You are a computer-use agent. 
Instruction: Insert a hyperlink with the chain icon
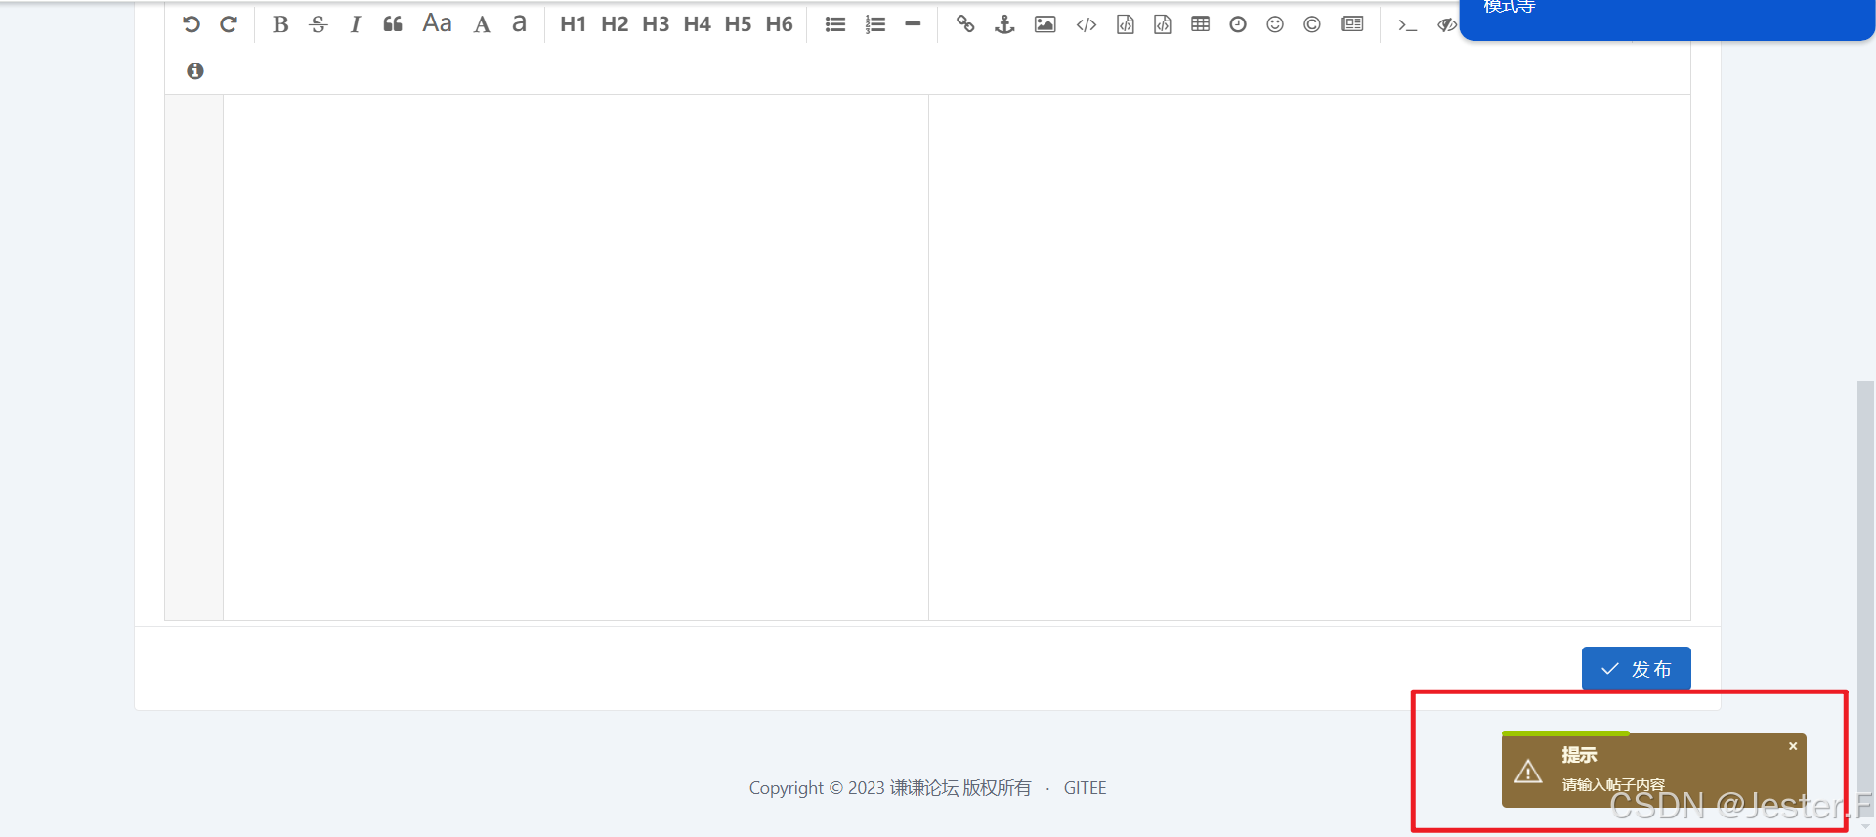point(965,24)
